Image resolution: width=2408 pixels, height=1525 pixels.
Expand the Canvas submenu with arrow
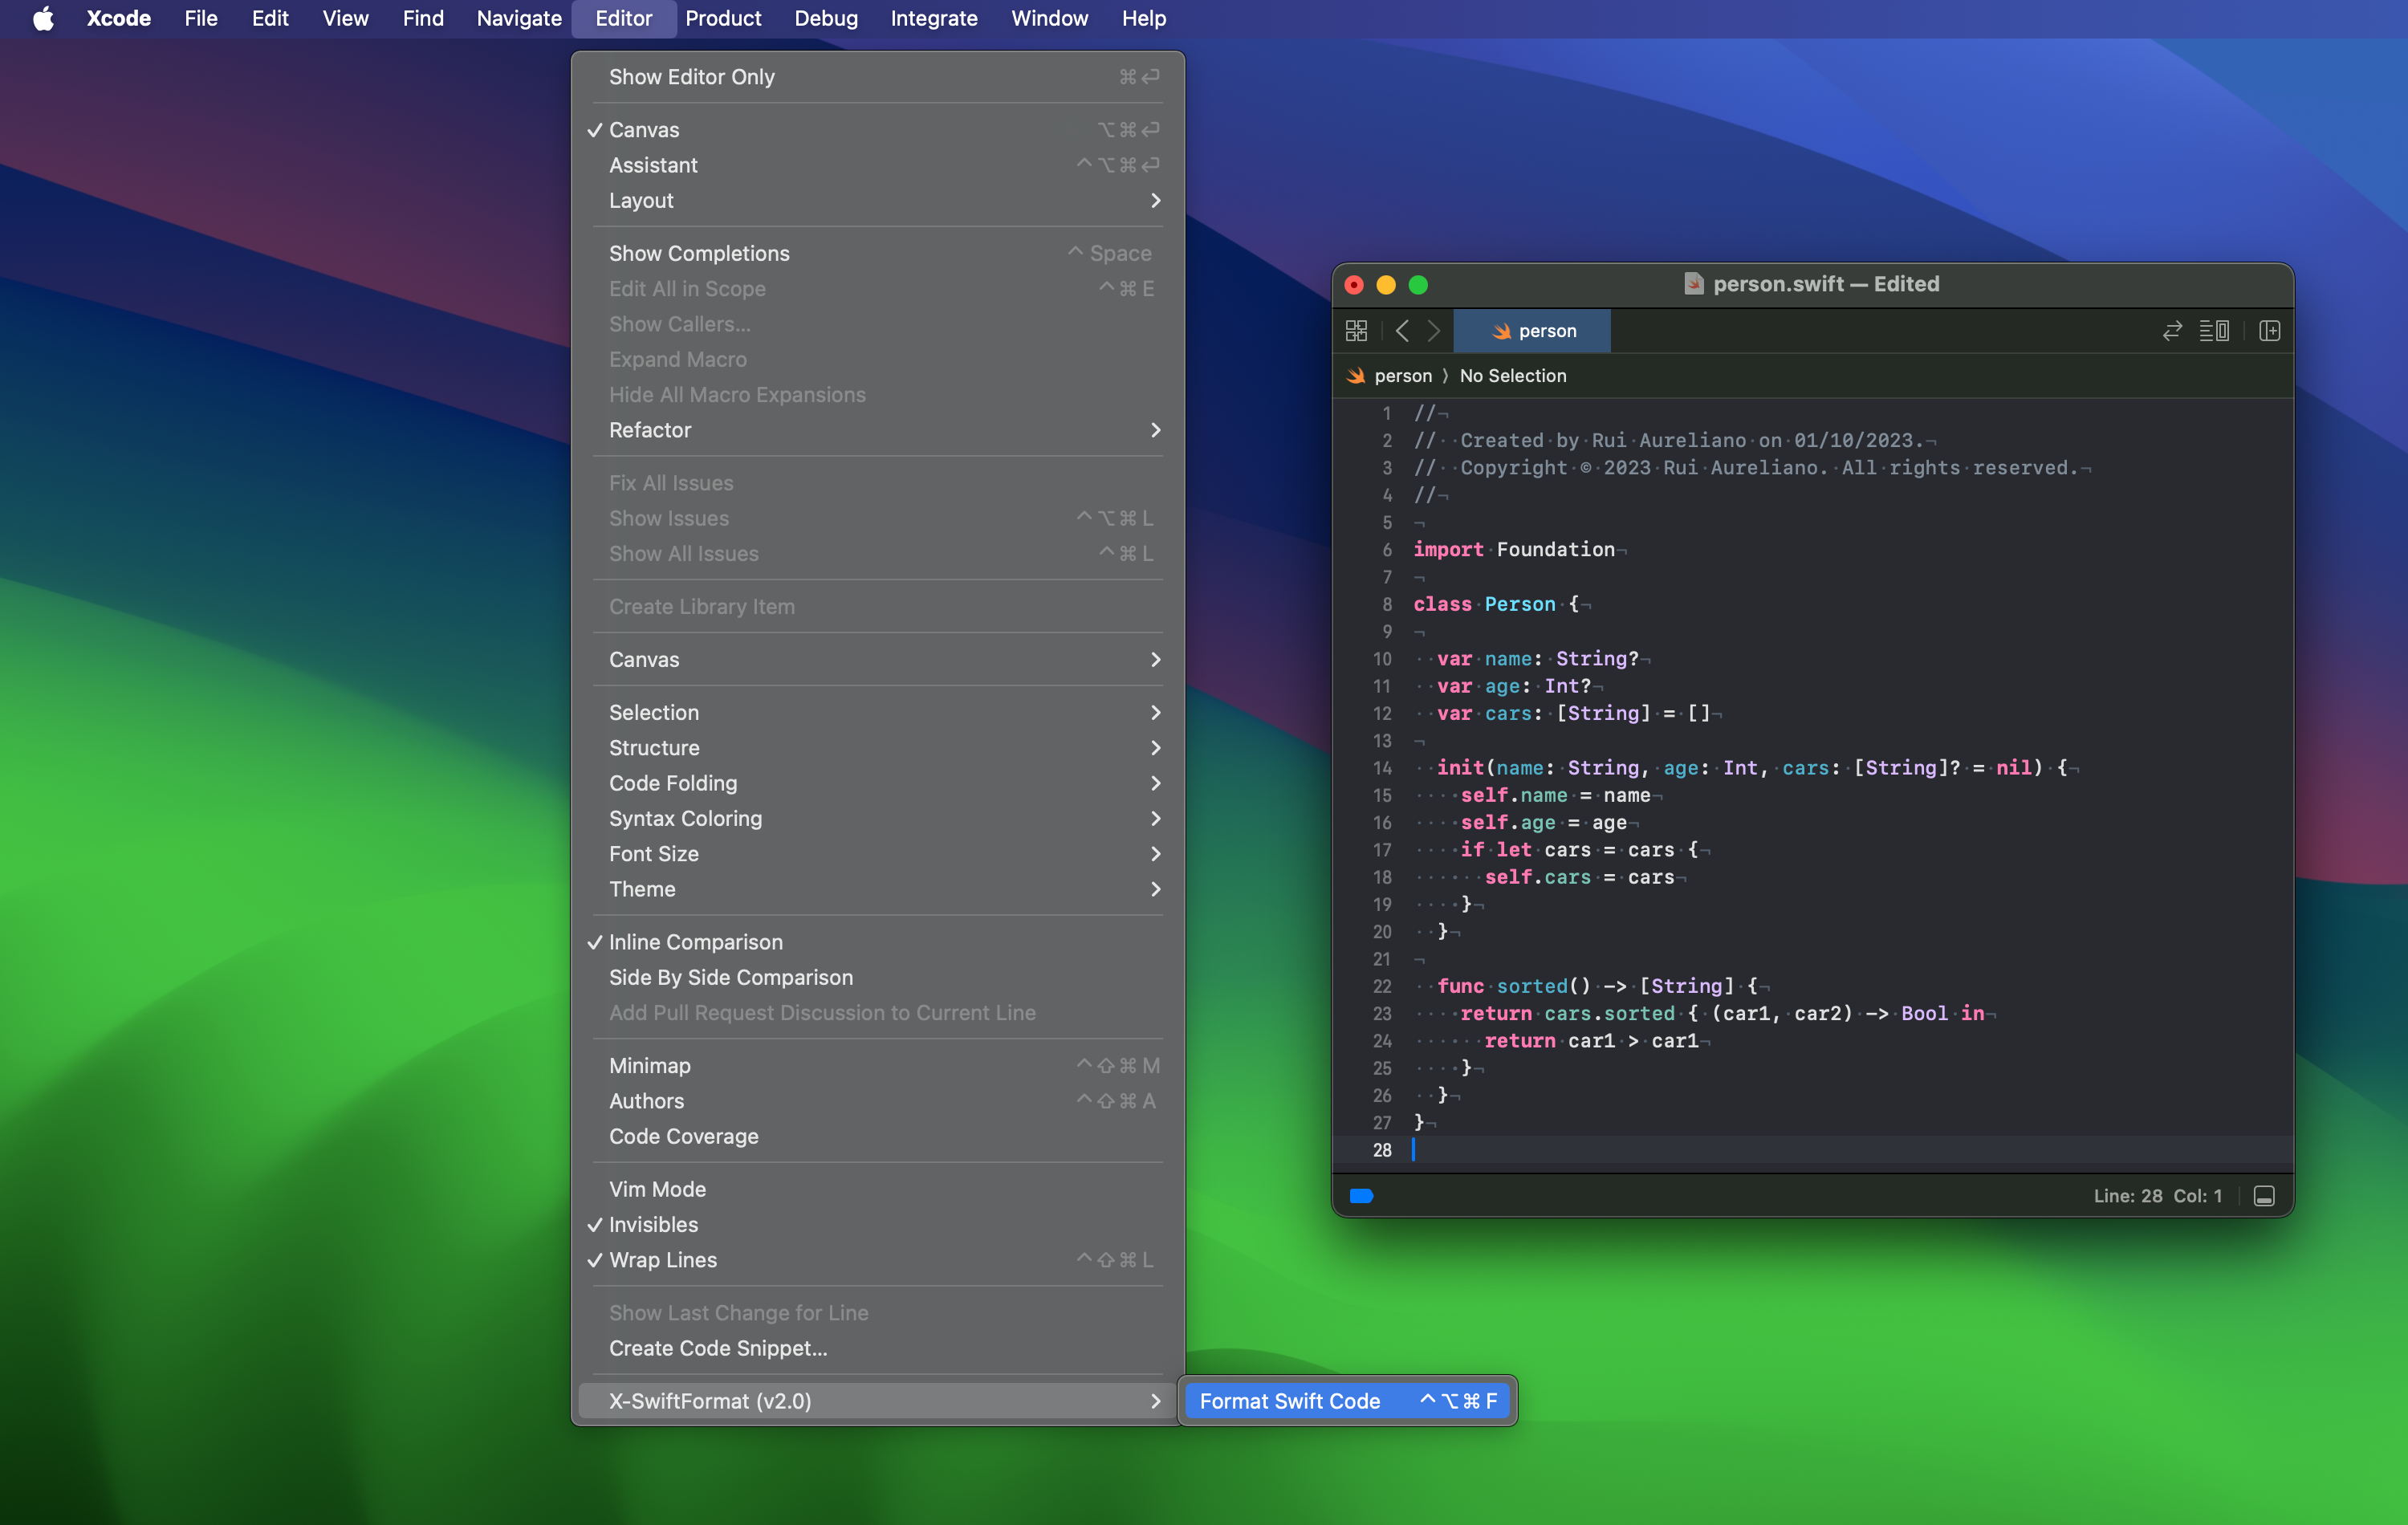878,659
